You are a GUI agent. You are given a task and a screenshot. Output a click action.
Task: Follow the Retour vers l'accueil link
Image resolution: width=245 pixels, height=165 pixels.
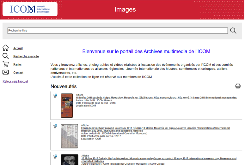pyautogui.click(x=15, y=81)
